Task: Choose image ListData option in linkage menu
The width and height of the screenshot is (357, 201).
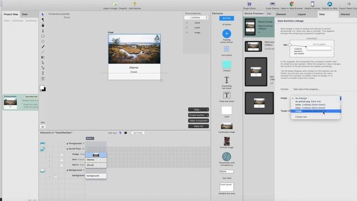Action: [x=316, y=111]
